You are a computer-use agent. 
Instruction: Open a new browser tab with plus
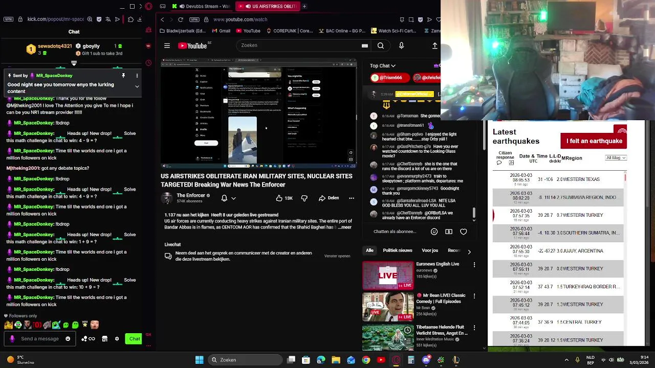tap(304, 6)
